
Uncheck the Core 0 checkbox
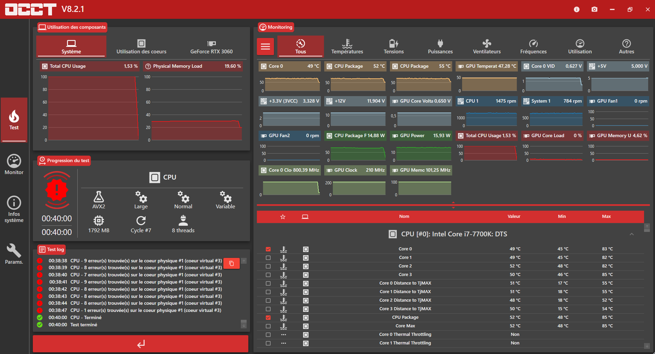point(268,249)
